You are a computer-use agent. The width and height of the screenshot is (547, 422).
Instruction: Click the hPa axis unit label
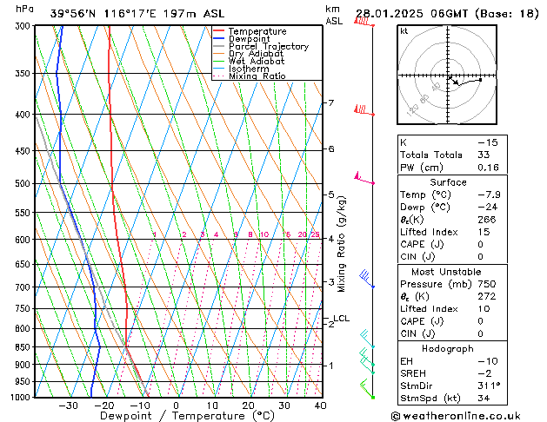click(x=24, y=9)
